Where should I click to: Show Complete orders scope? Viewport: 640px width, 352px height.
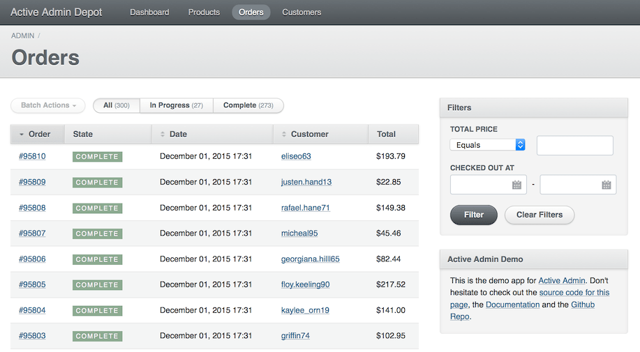[248, 105]
